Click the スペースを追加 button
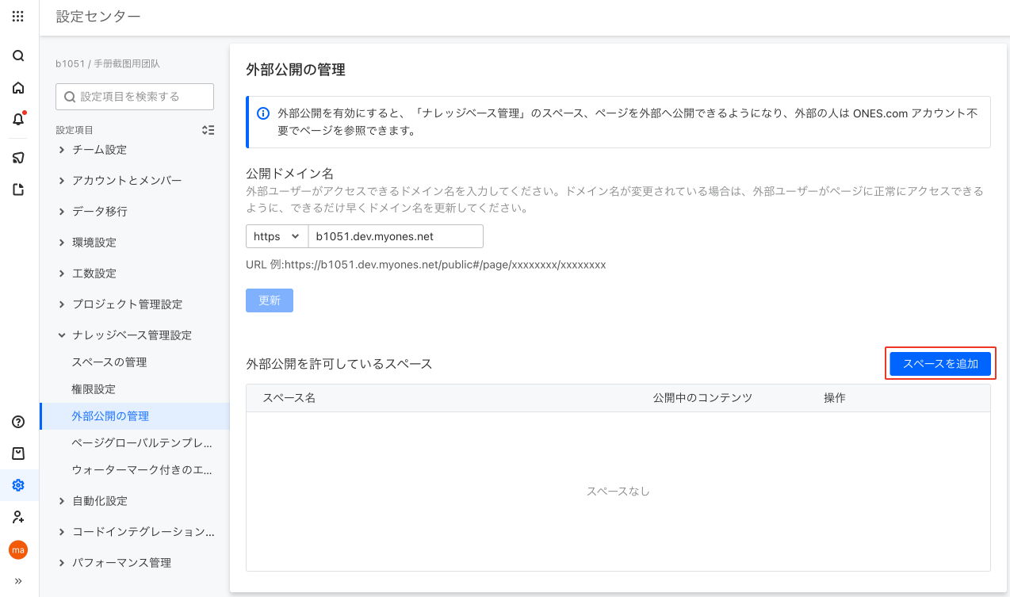The width and height of the screenshot is (1010, 597). [940, 364]
